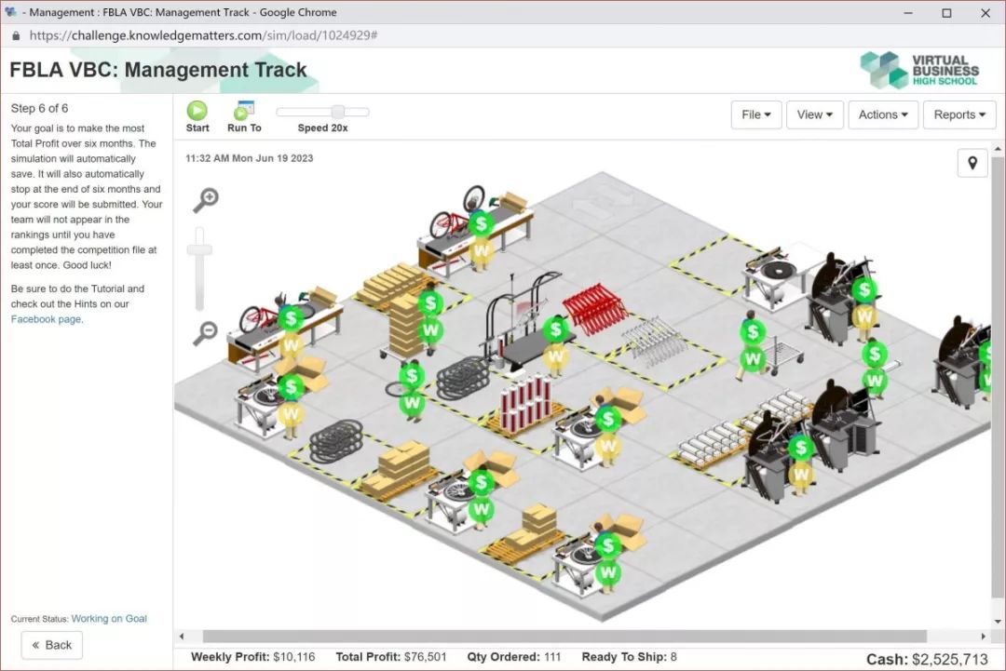
Task: Click the simulation date 11:32 AM Mon Jun 19 2023
Action: pos(249,158)
